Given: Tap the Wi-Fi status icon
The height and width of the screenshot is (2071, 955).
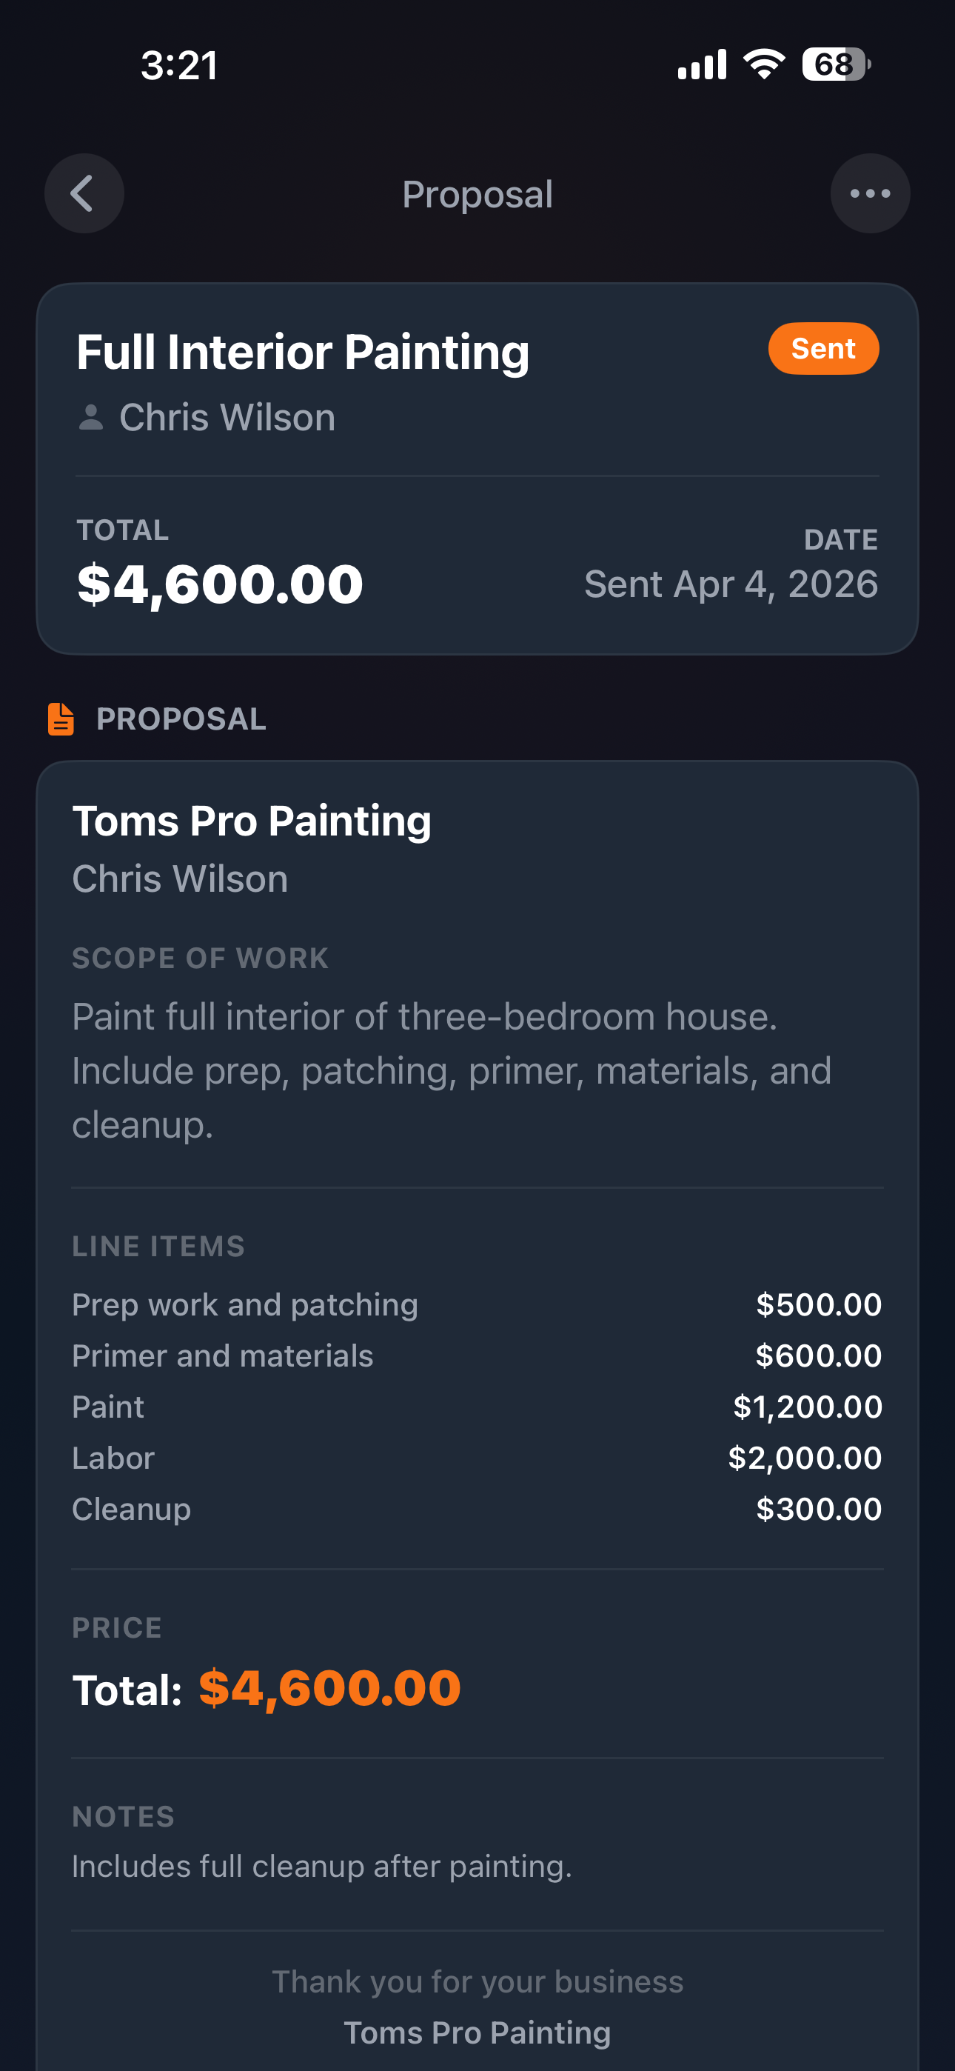Looking at the screenshot, I should (764, 64).
